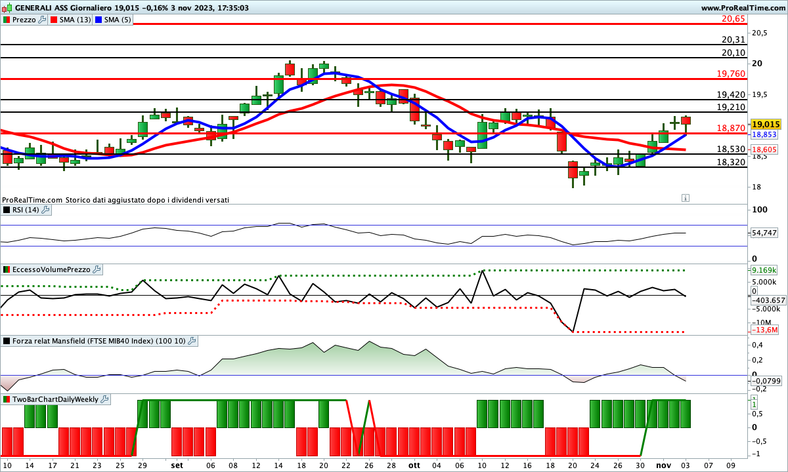This screenshot has width=788, height=472.
Task: Open Forza relat Mansfield settings wrench
Action: [192, 341]
